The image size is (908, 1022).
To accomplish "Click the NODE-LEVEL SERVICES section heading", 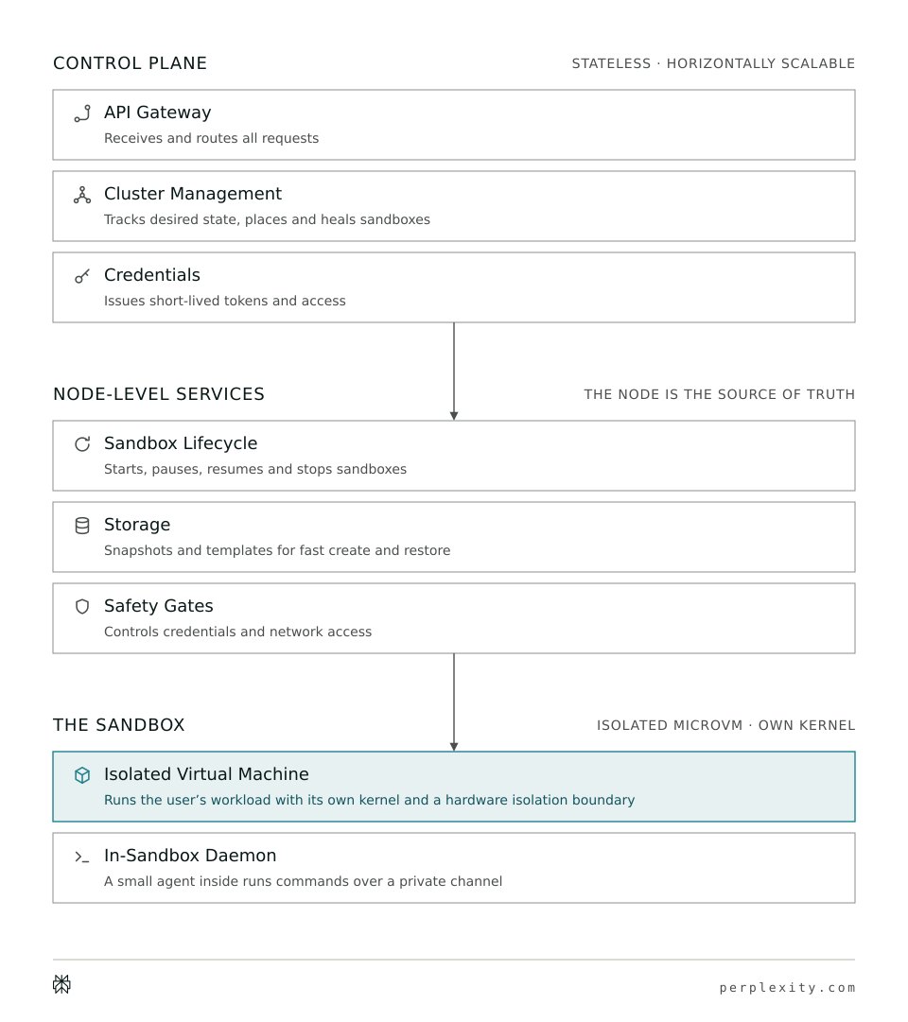I will [x=159, y=394].
